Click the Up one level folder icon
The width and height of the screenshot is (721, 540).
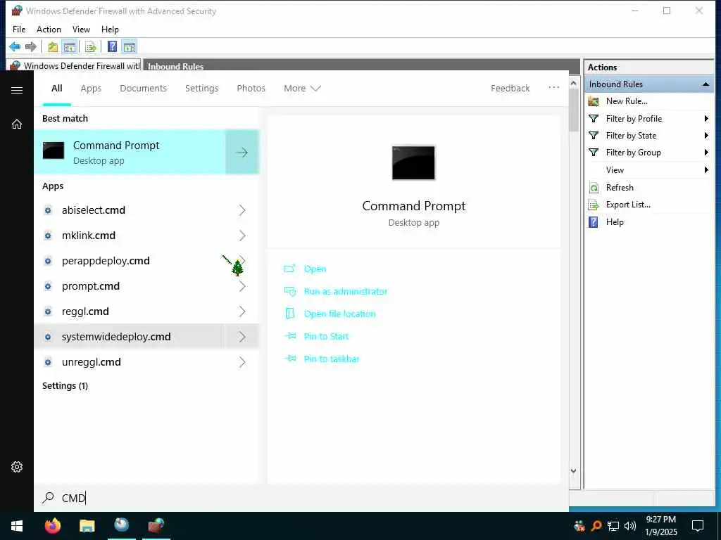[x=53, y=46]
